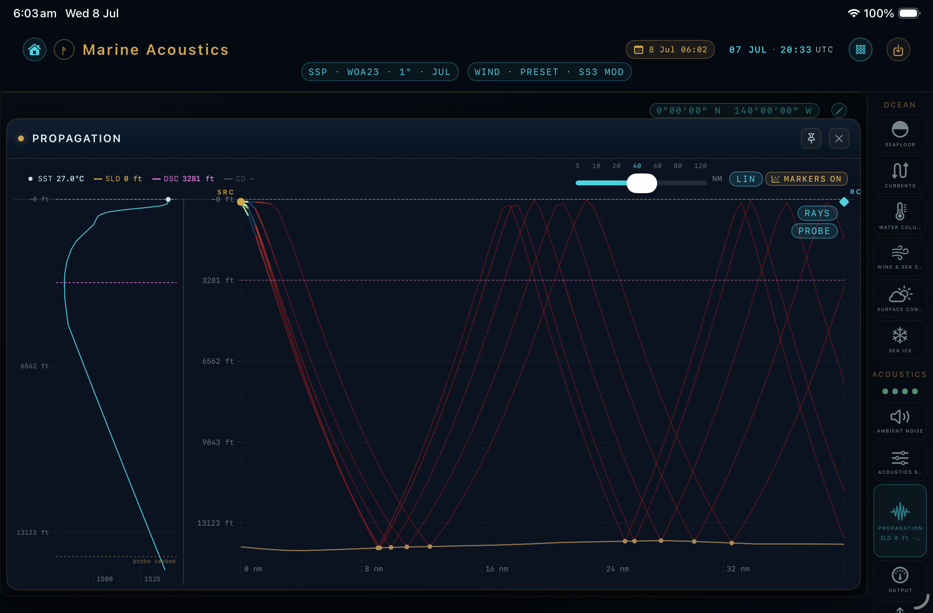Screen dimensions: 933x613
Task: Click SST 27.0°C legend entry
Action: pyautogui.click(x=56, y=179)
